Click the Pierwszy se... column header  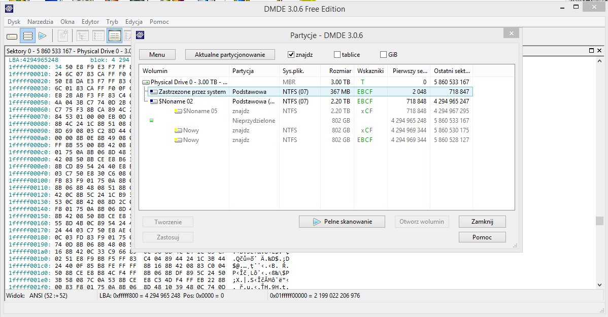click(x=409, y=71)
